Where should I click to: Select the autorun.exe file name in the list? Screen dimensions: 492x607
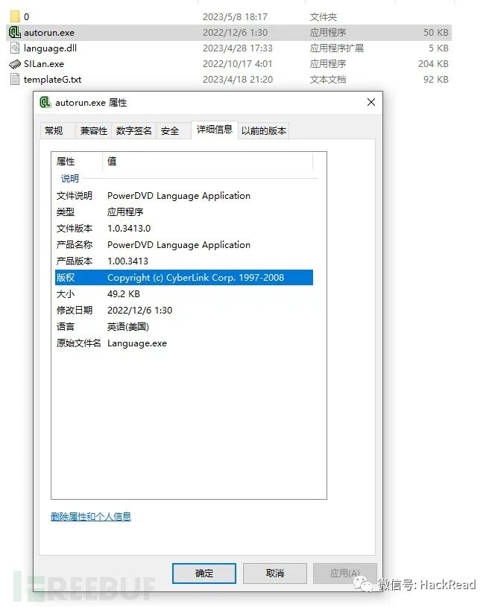point(49,33)
